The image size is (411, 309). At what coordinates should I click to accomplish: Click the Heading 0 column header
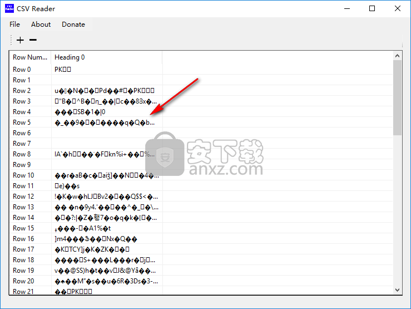click(x=107, y=57)
